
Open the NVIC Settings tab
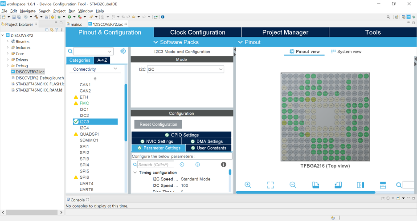coord(157,141)
